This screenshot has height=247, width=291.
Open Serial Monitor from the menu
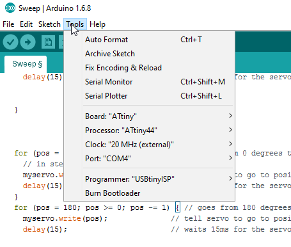[x=149, y=82]
